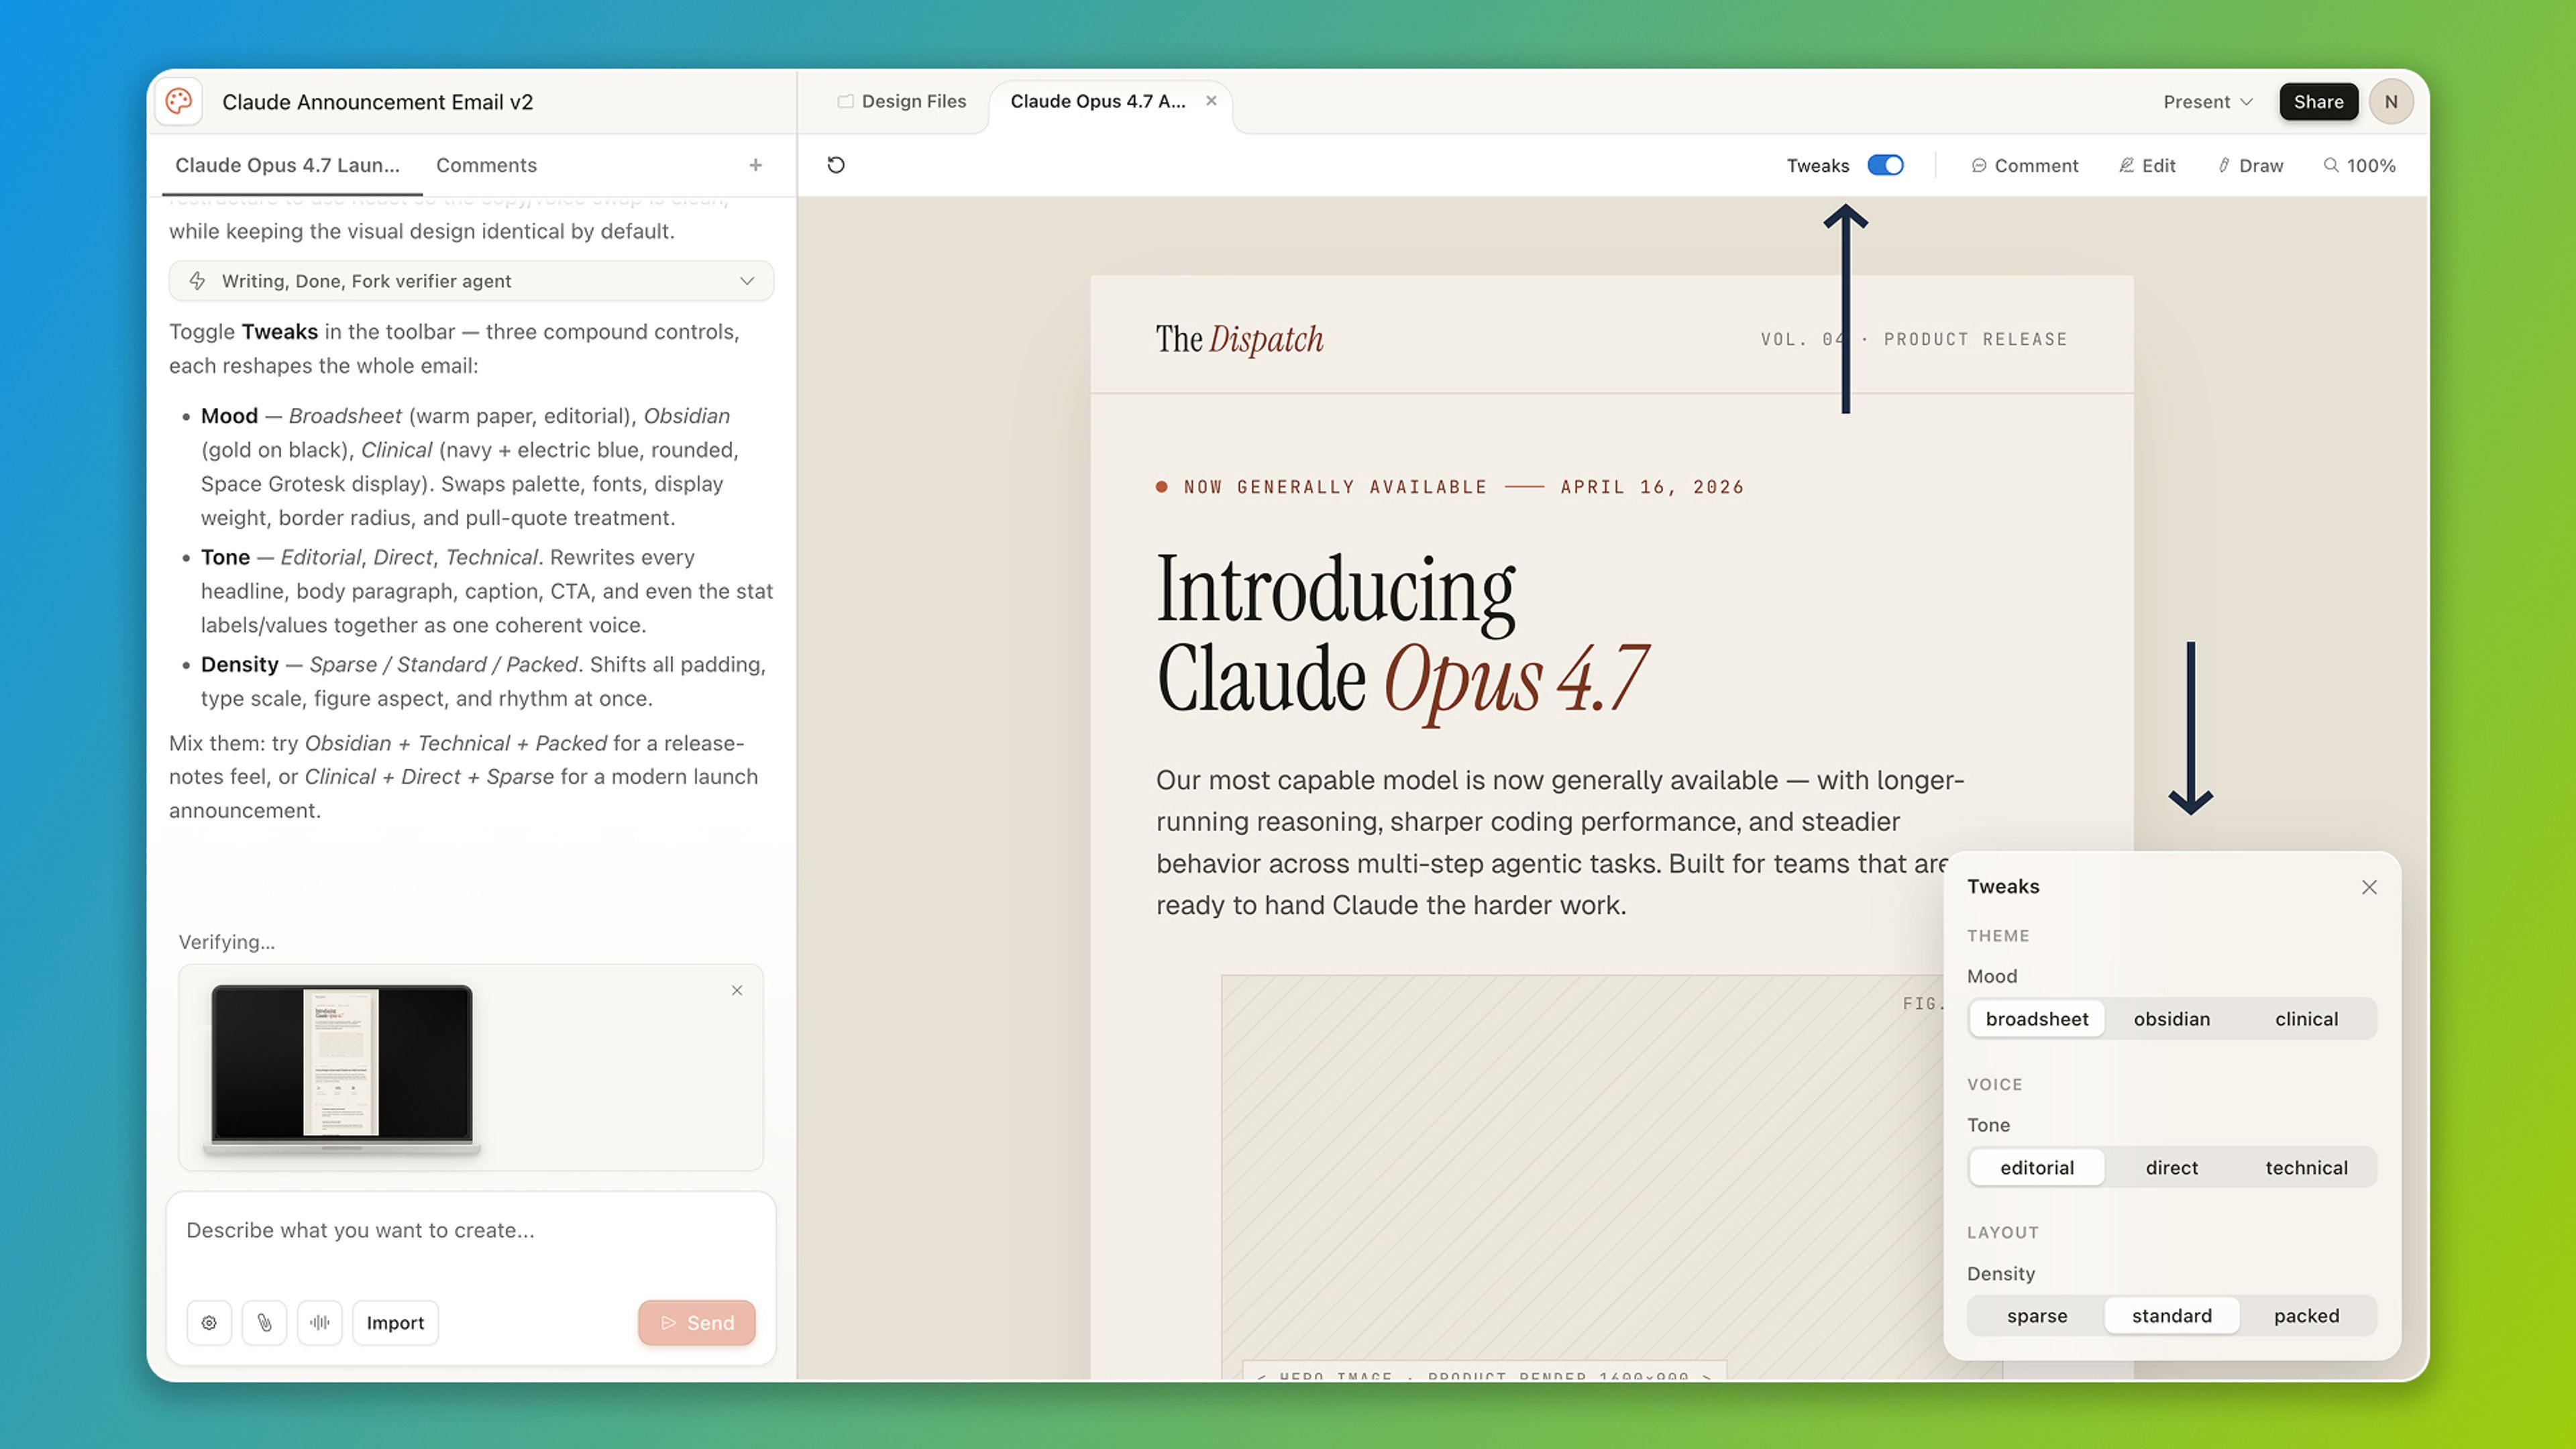Click the reload preview icon
Screen dimensions: 2576x1449
pyautogui.click(x=836, y=165)
